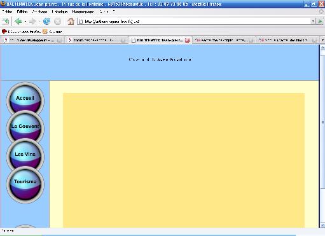This screenshot has height=236, width=325.
Task: Switch to the tab right after BALTENWECK tab
Action: tap(224, 40)
